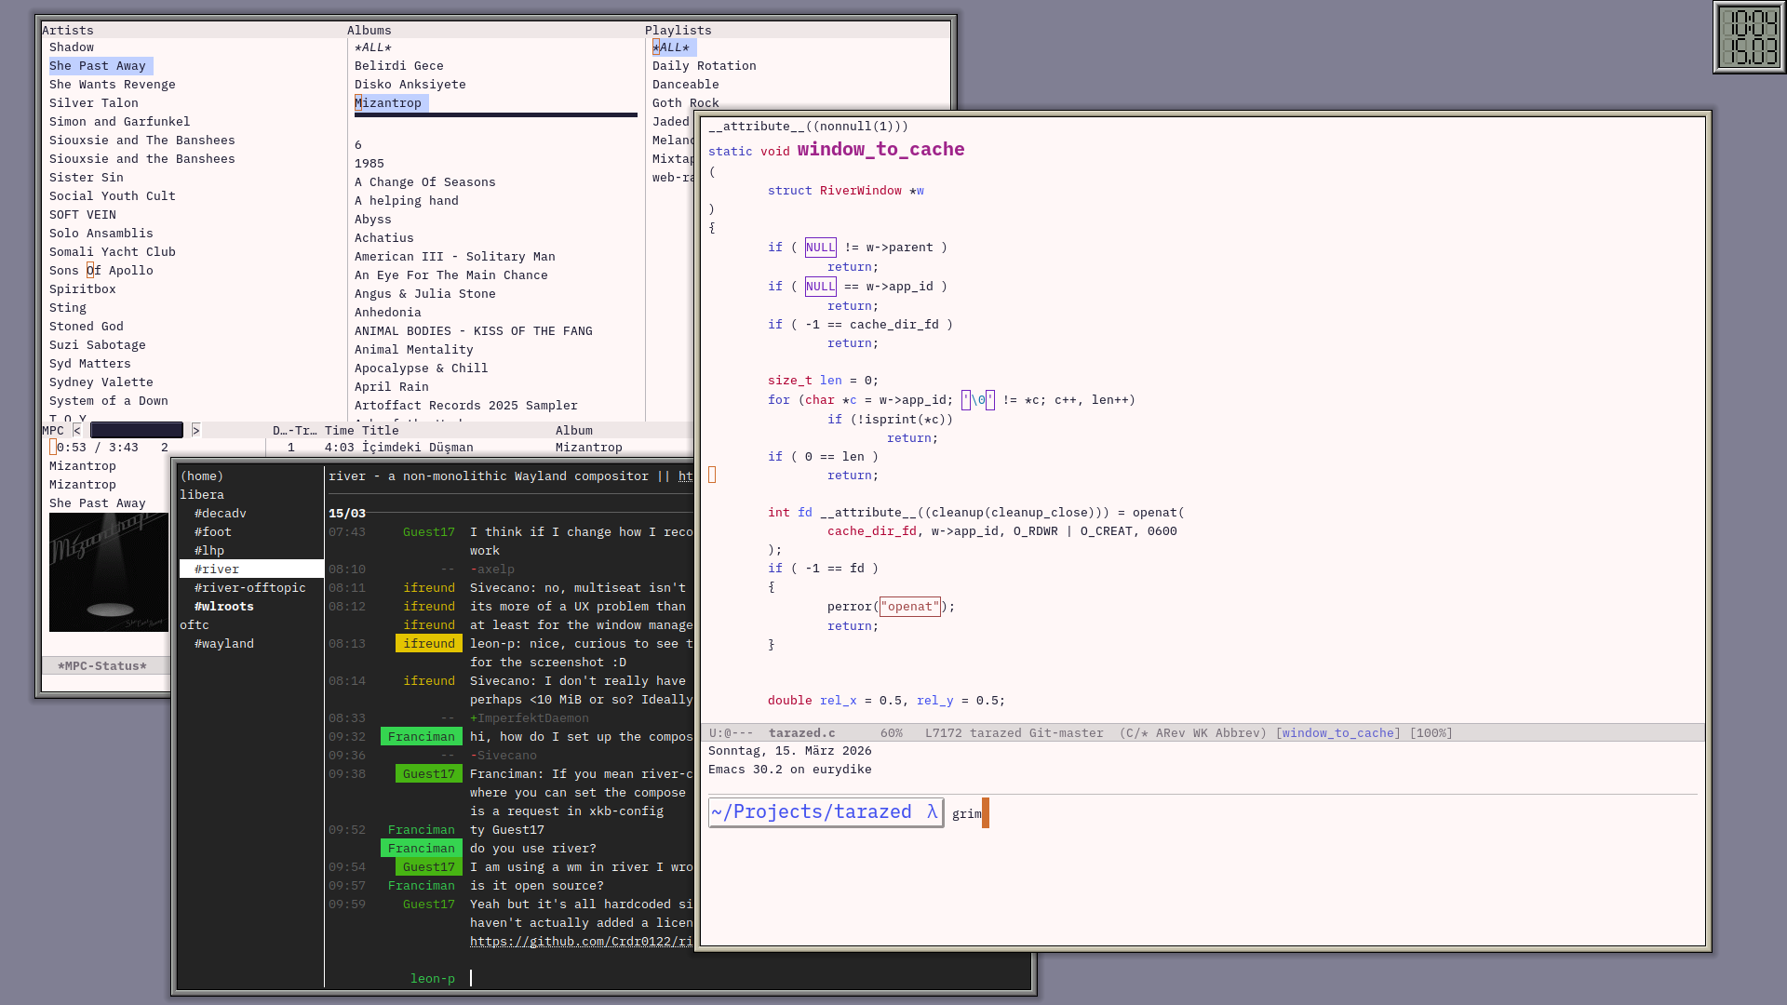
Task: Click the Mizantrop album cover thumbnail
Action: (109, 572)
